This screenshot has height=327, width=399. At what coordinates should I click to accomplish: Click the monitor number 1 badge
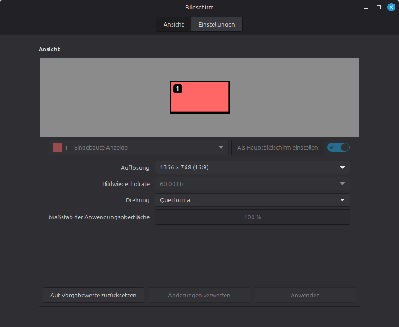[177, 89]
